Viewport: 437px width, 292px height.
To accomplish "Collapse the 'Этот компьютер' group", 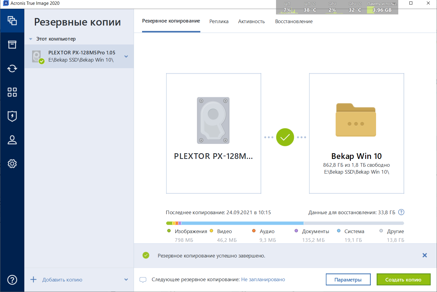I will coord(31,39).
